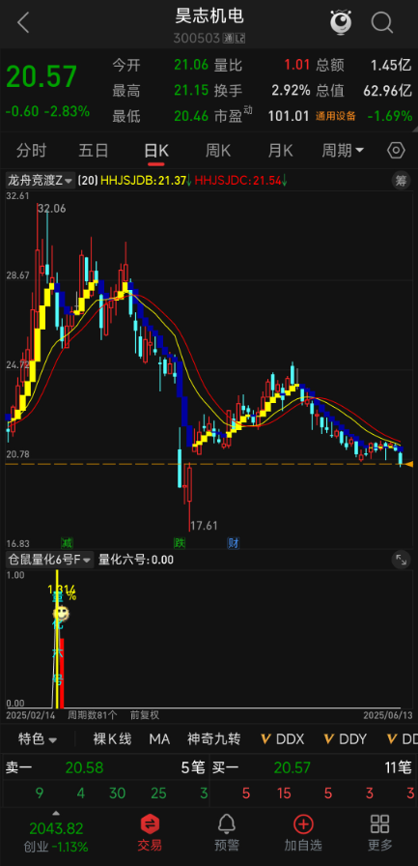Switch to 五日 chart tab
The image size is (418, 866).
94,150
